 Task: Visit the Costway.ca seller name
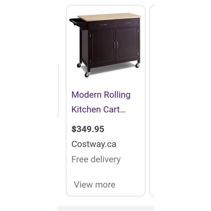[x=94, y=144]
